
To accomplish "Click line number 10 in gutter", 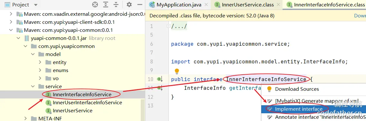I will (150, 79).
